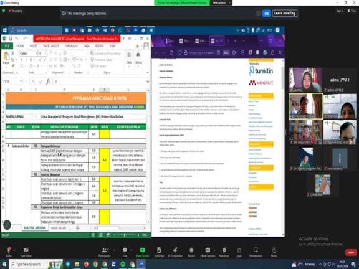Viewport: 359px width, 269px height.
Task: Add a new sheet with plus button
Action: [x=78, y=228]
